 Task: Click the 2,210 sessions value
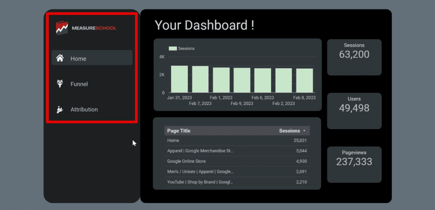coord(301,182)
